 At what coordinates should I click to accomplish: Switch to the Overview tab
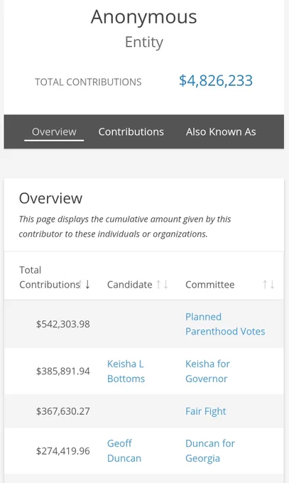coord(54,132)
